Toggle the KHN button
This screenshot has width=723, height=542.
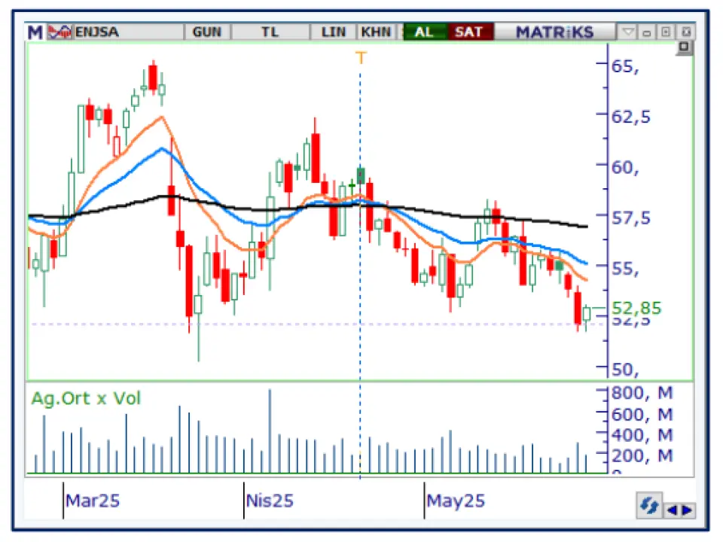(376, 32)
